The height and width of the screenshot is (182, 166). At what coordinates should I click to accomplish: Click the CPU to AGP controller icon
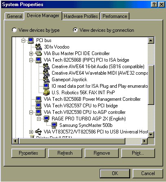[x=39, y=112]
